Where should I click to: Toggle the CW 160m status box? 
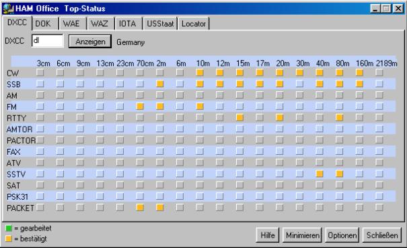[359, 72]
